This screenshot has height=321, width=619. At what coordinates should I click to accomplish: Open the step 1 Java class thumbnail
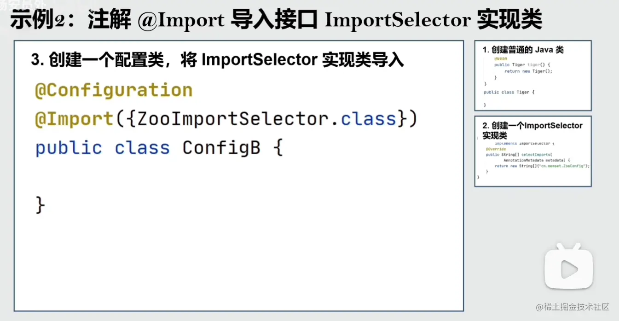click(533, 76)
